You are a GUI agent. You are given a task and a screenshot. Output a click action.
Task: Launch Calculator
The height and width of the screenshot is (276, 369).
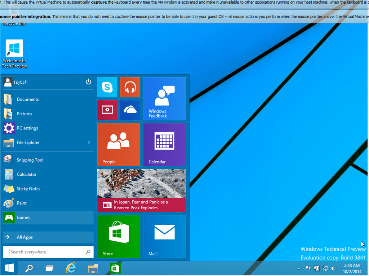(x=48, y=174)
